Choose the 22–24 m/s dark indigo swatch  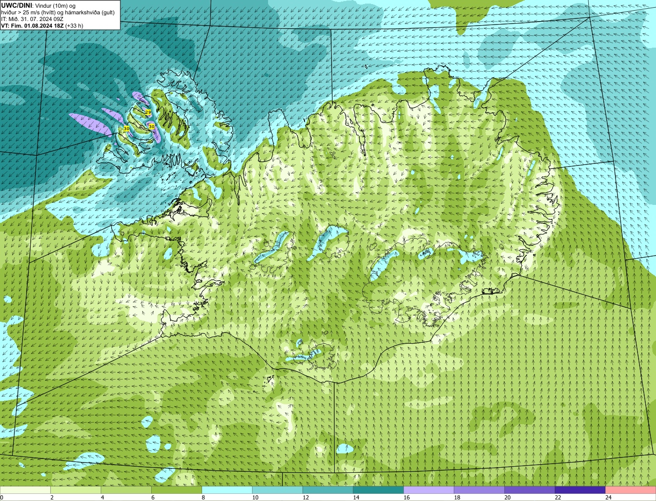click(x=580, y=490)
